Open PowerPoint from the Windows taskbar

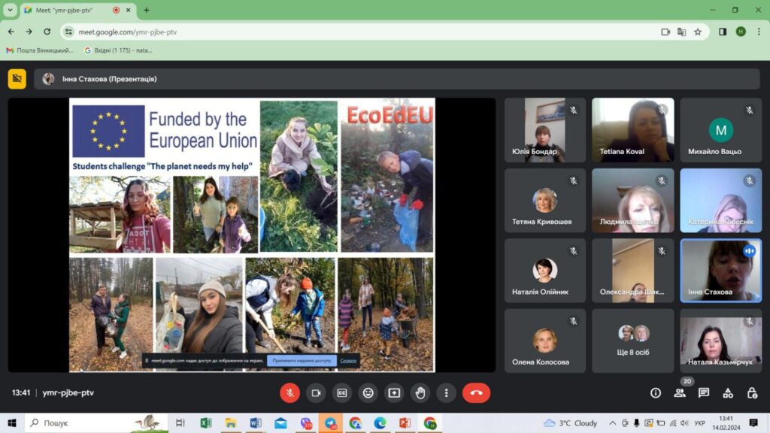click(405, 423)
